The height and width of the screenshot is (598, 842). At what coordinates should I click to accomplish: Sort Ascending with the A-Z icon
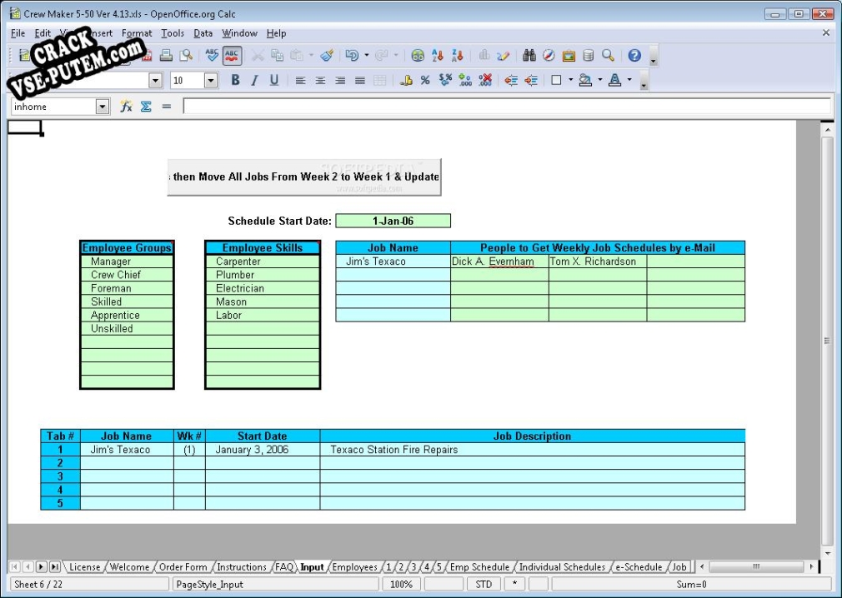(x=437, y=55)
